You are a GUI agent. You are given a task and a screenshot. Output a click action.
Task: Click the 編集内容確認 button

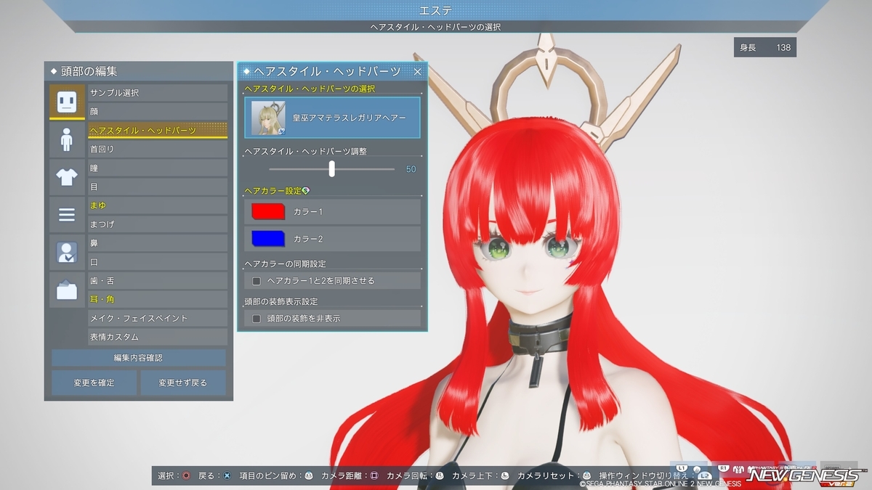click(x=139, y=358)
